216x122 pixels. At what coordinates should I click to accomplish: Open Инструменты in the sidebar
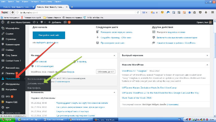tap(13, 84)
